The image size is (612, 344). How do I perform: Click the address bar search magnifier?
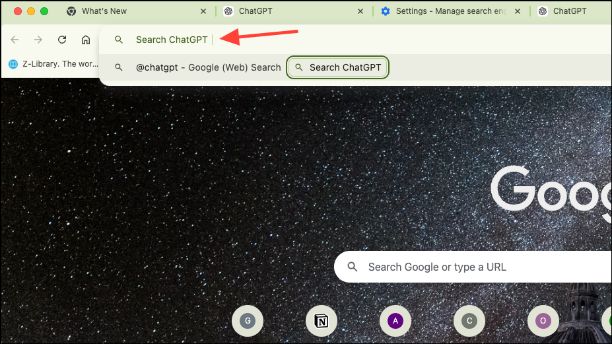[119, 40]
